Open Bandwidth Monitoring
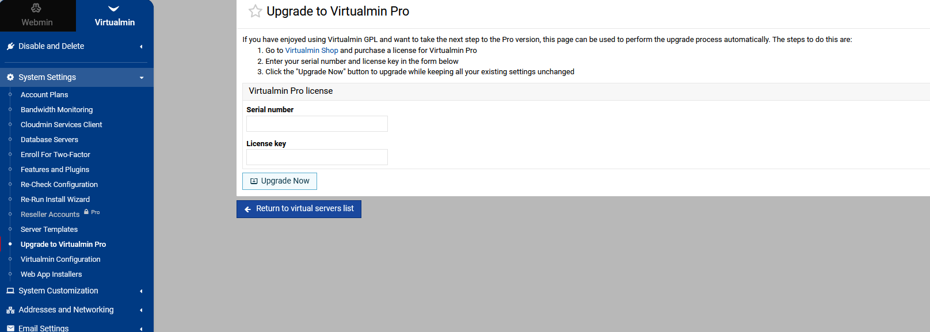The width and height of the screenshot is (930, 332). pyautogui.click(x=56, y=109)
